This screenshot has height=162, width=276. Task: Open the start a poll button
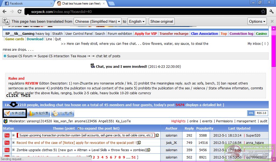point(39,113)
